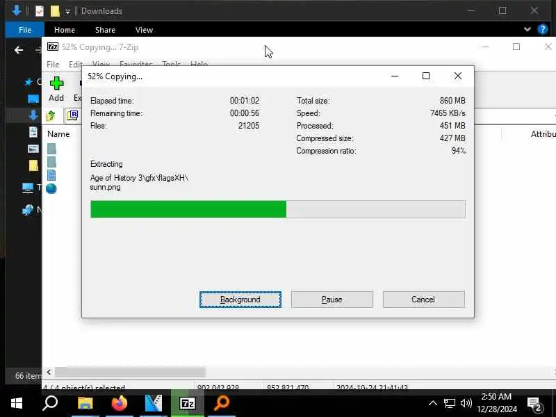Click new folder icon in Explorer title bar
Screen dimensions: 556x417
click(x=55, y=11)
